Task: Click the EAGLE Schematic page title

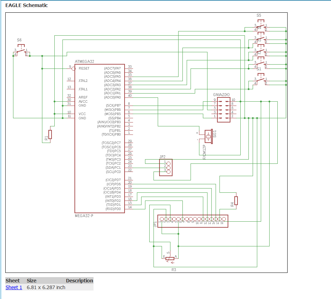Action: (x=27, y=5)
